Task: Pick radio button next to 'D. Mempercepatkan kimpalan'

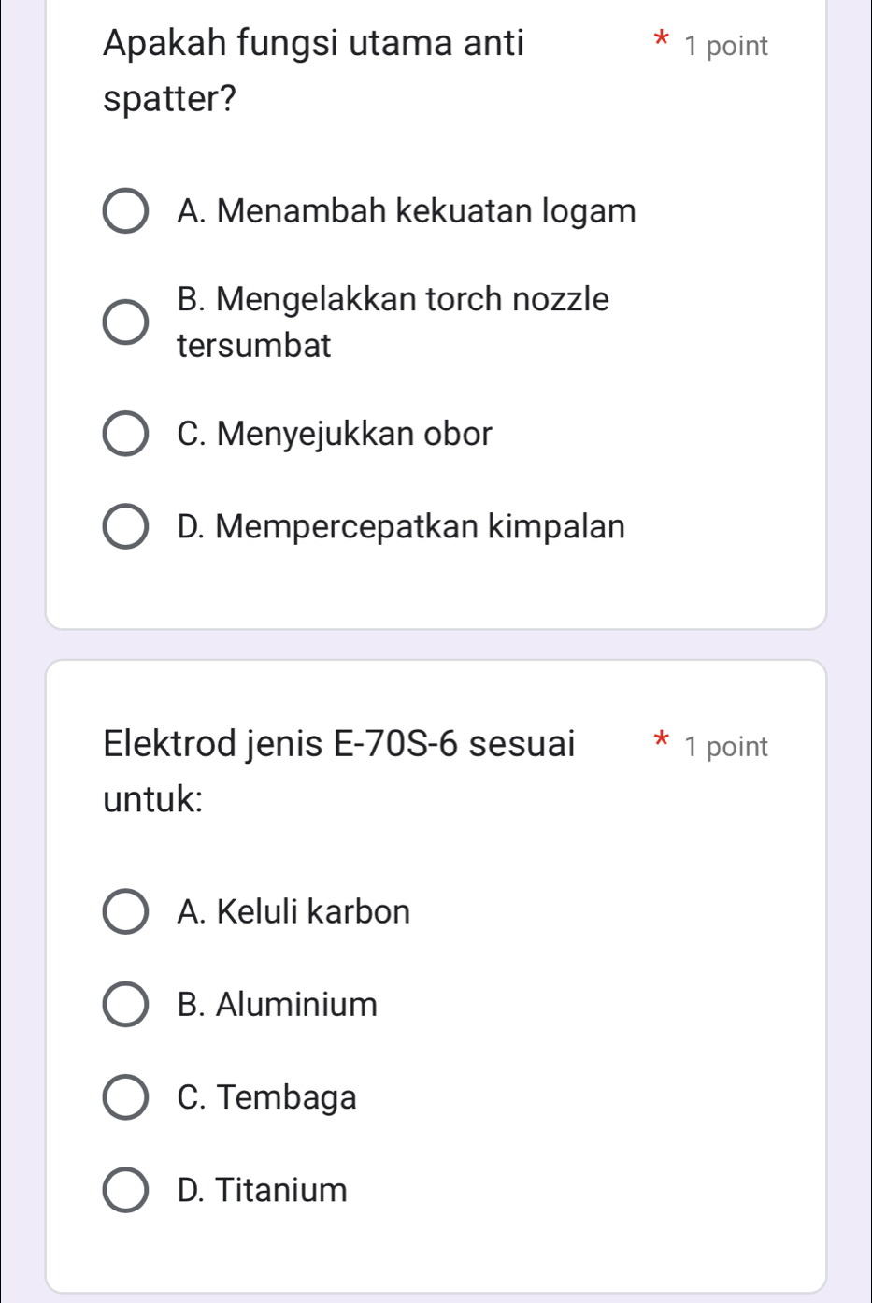Action: [x=124, y=526]
